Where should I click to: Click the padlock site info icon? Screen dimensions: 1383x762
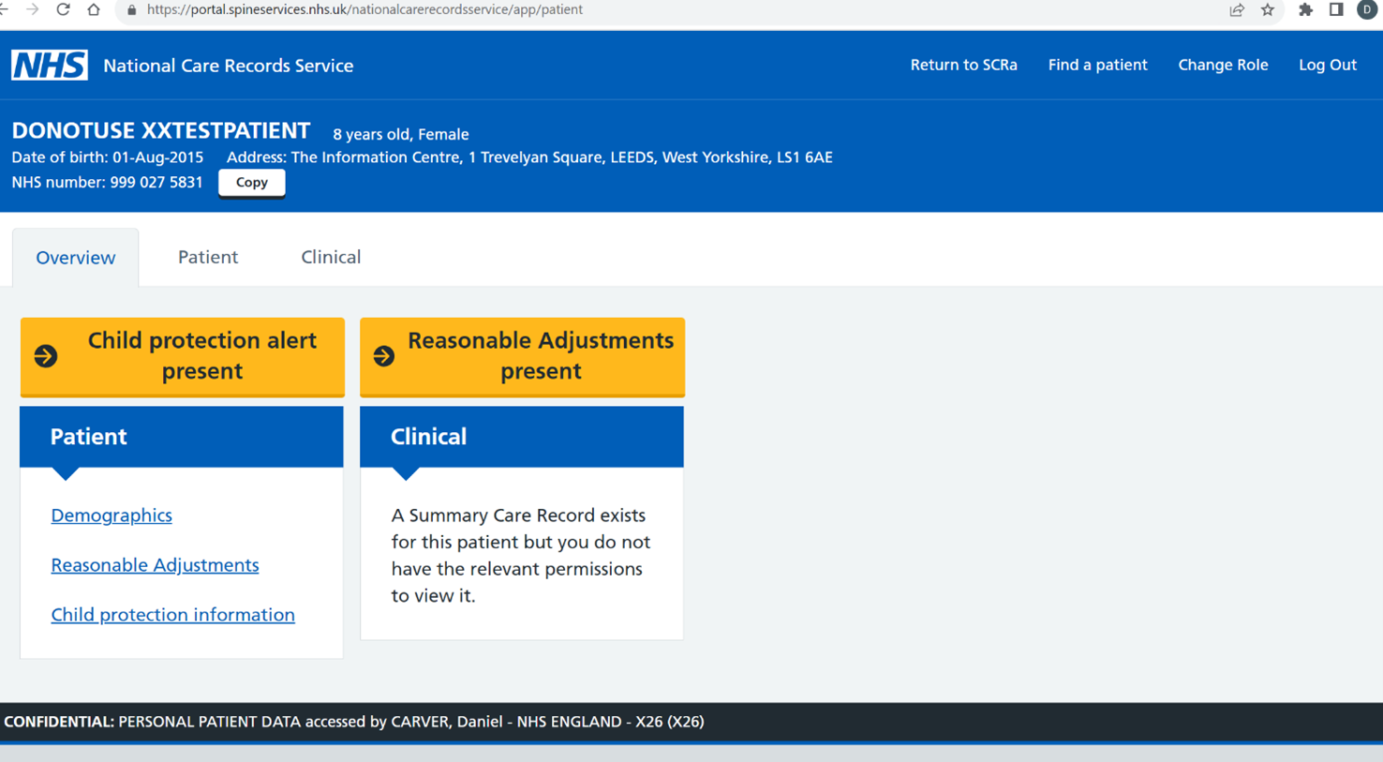[131, 9]
